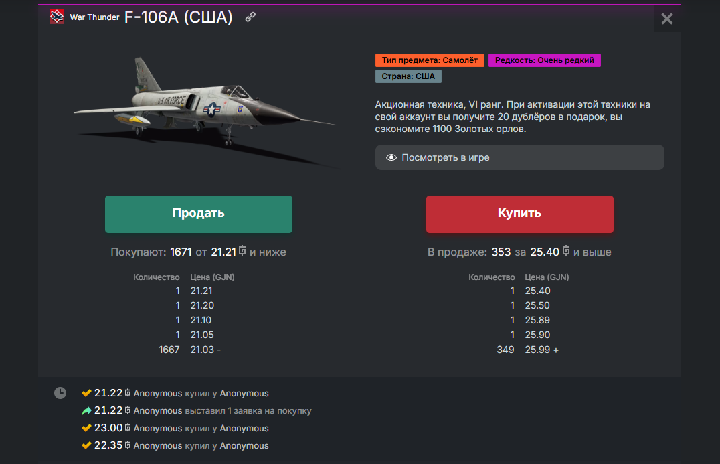Screen dimensions: 720x464
Task: Click sell listing price 25.50
Action: pyautogui.click(x=537, y=305)
